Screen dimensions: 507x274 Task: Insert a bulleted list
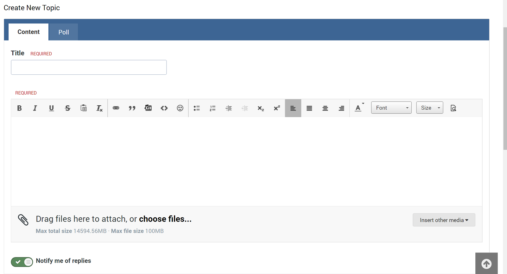197,108
